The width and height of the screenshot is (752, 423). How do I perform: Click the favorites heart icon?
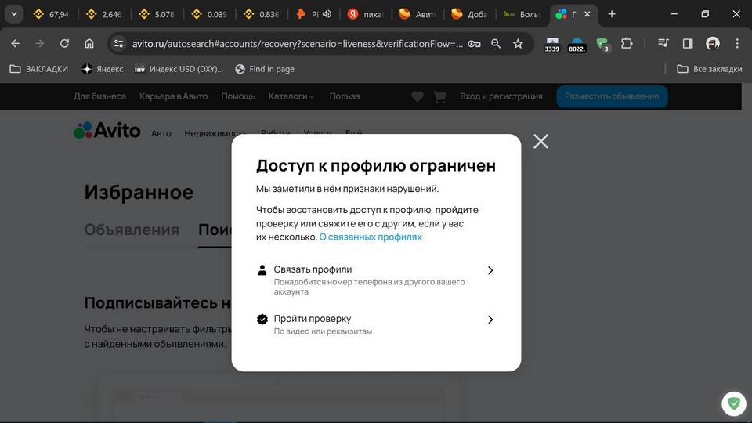pos(418,96)
